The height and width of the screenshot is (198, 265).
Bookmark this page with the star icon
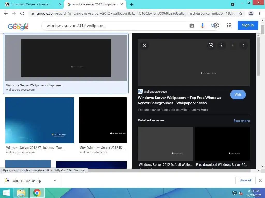241,13
